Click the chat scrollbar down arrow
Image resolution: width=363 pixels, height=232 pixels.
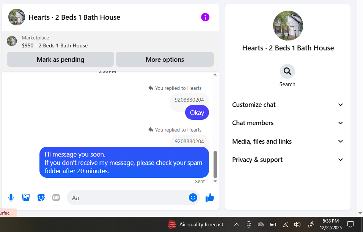coord(215,181)
